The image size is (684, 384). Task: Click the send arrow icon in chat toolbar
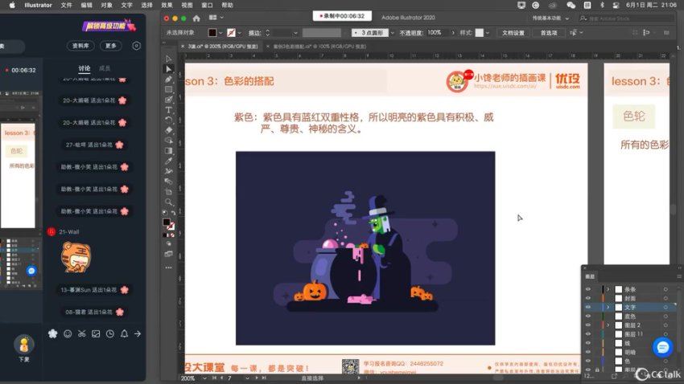point(138,333)
